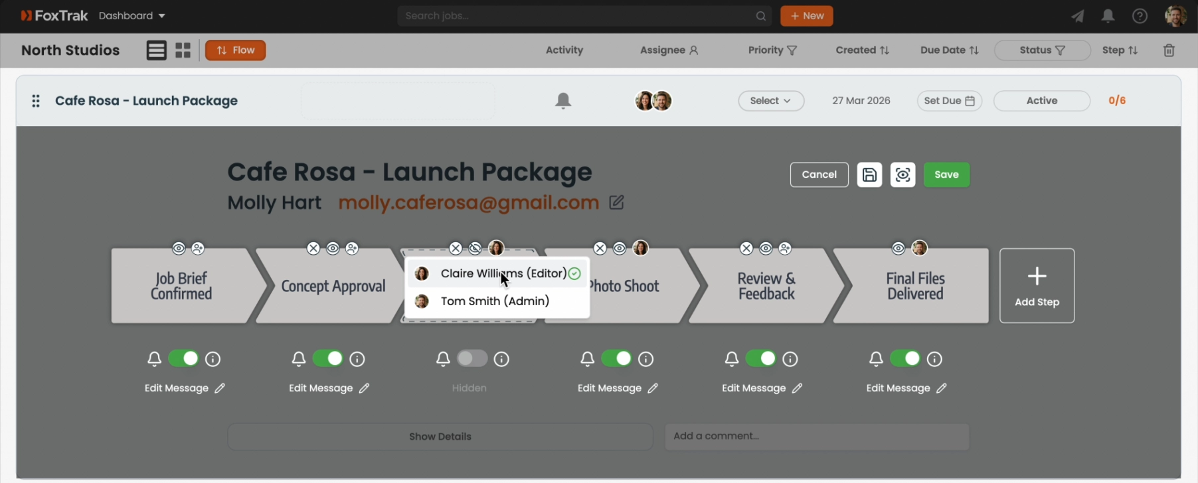Click the Add a comment field

(817, 437)
